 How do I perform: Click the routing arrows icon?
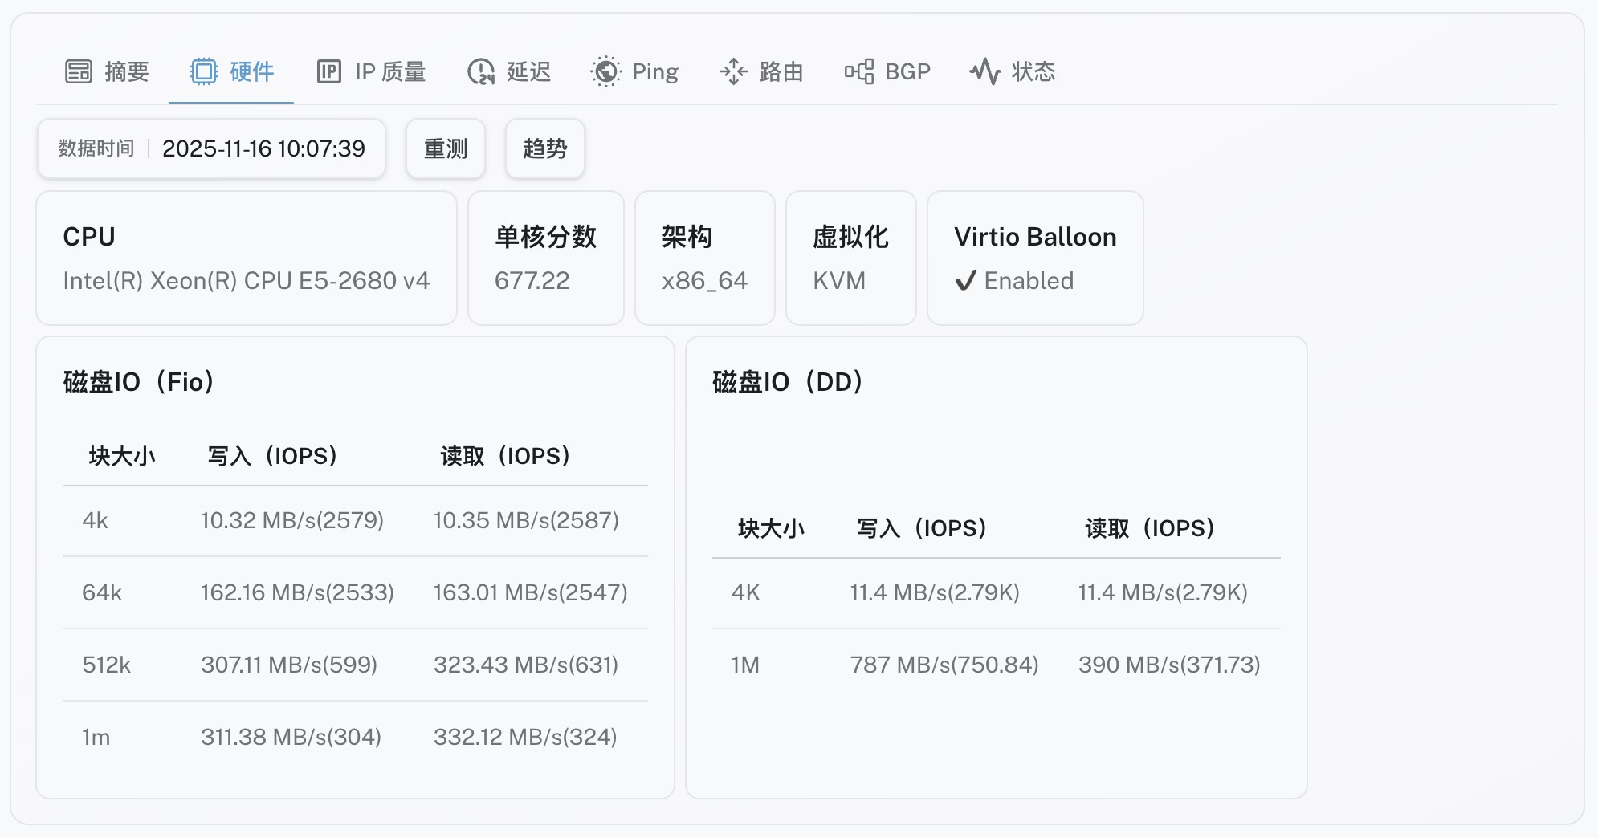point(733,71)
